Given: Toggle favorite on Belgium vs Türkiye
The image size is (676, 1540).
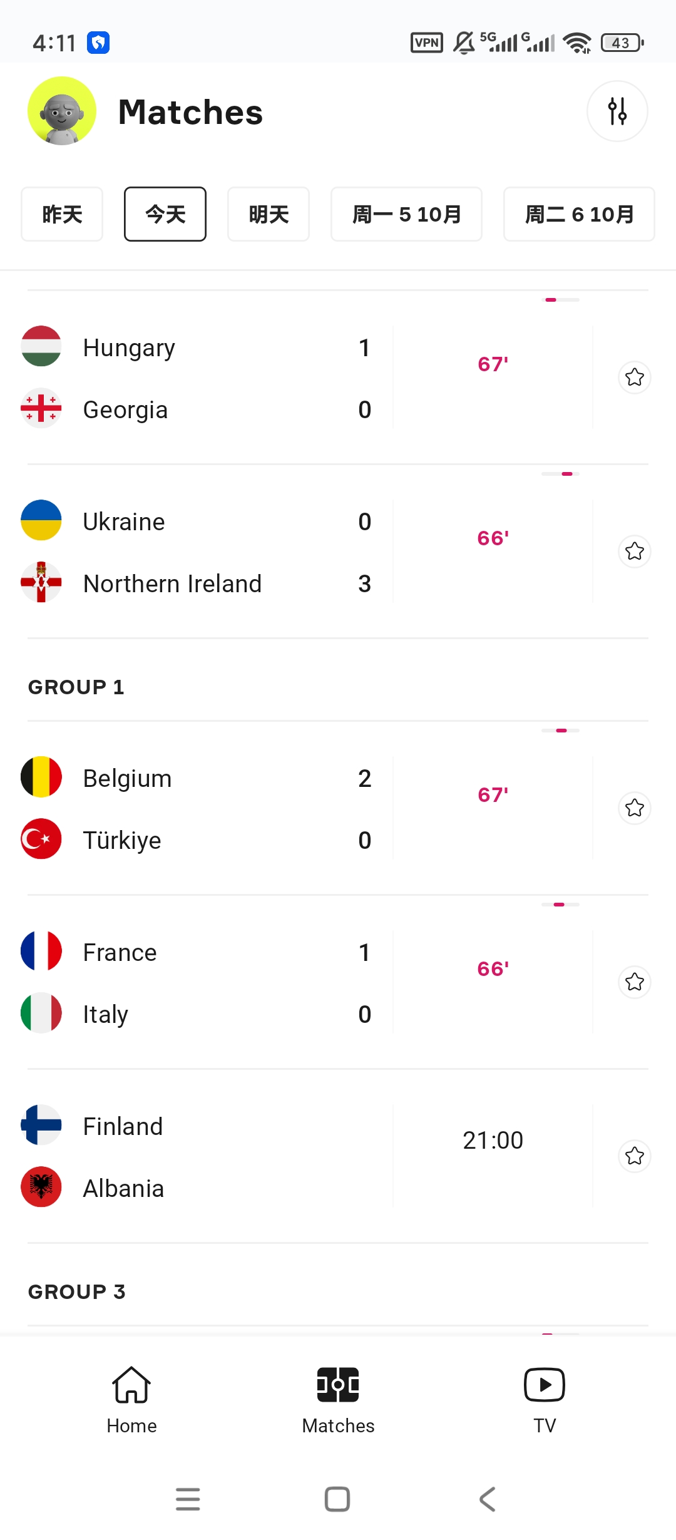Looking at the screenshot, I should 635,808.
